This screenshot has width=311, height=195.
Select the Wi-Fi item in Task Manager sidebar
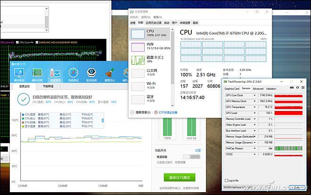click(x=150, y=86)
